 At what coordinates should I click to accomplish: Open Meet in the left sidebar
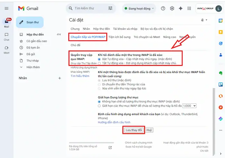[x=6, y=49]
